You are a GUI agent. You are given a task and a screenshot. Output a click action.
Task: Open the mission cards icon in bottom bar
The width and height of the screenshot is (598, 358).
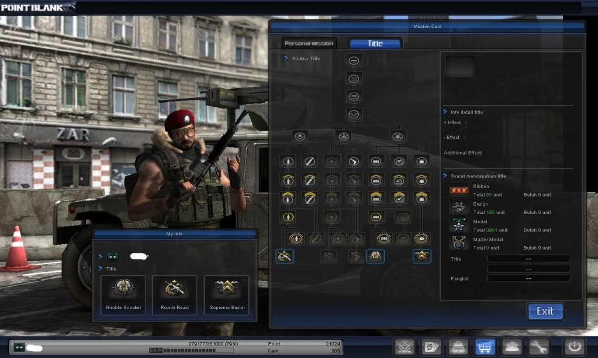coord(431,346)
